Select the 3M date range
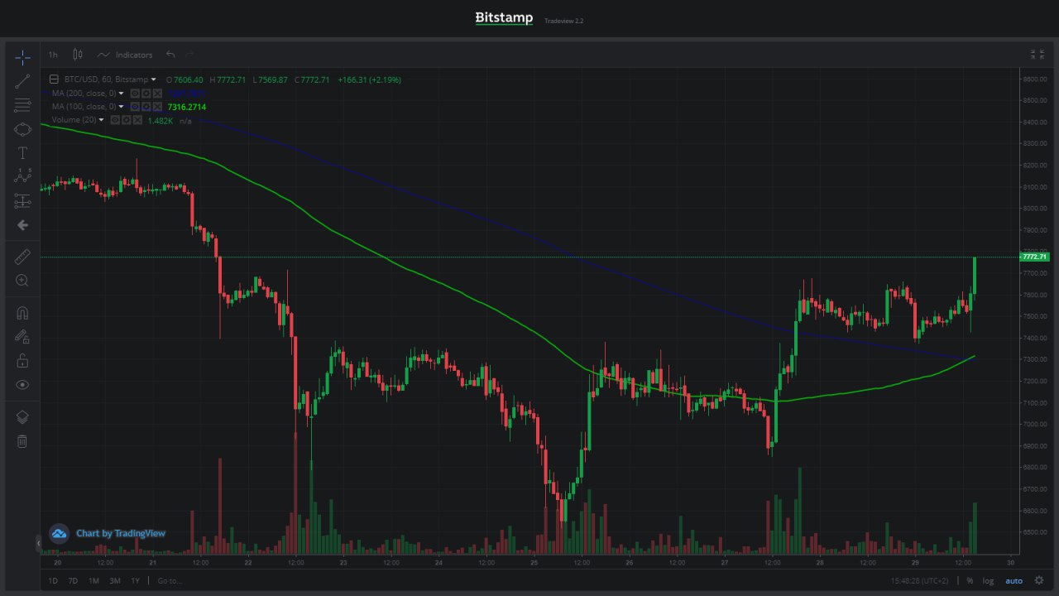Image resolution: width=1059 pixels, height=596 pixels. point(114,581)
